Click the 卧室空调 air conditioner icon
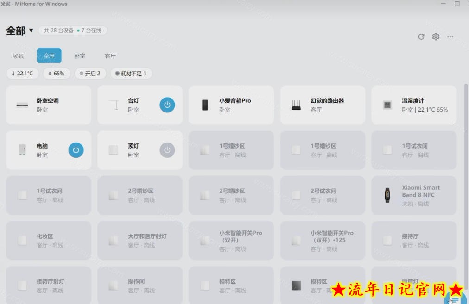This screenshot has height=304, width=469. (22, 105)
